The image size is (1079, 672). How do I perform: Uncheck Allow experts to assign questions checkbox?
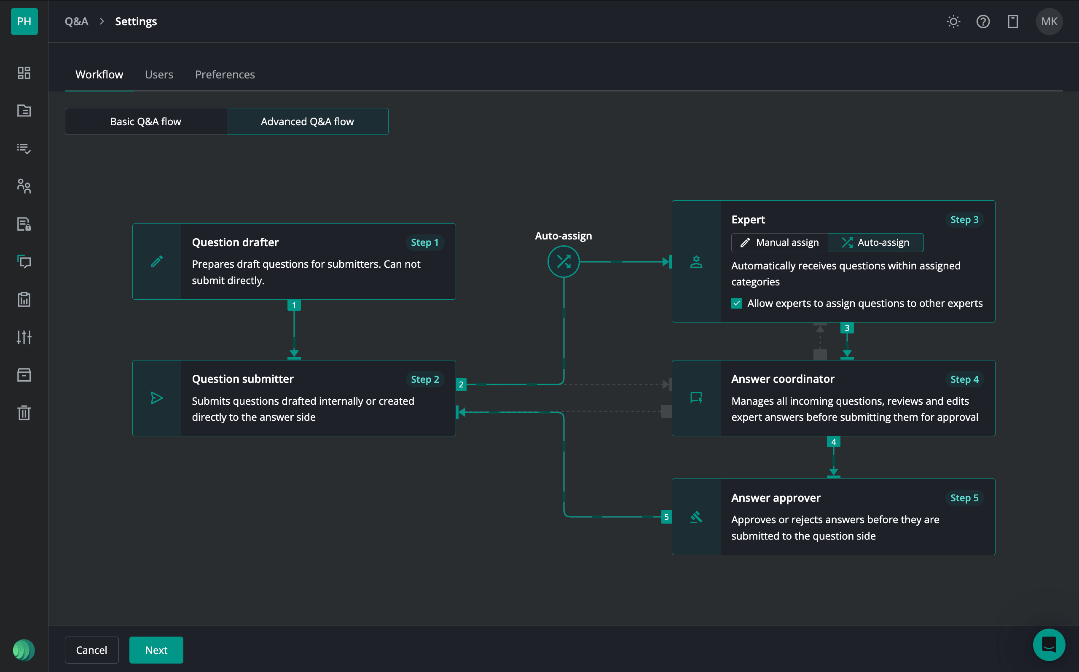tap(736, 303)
